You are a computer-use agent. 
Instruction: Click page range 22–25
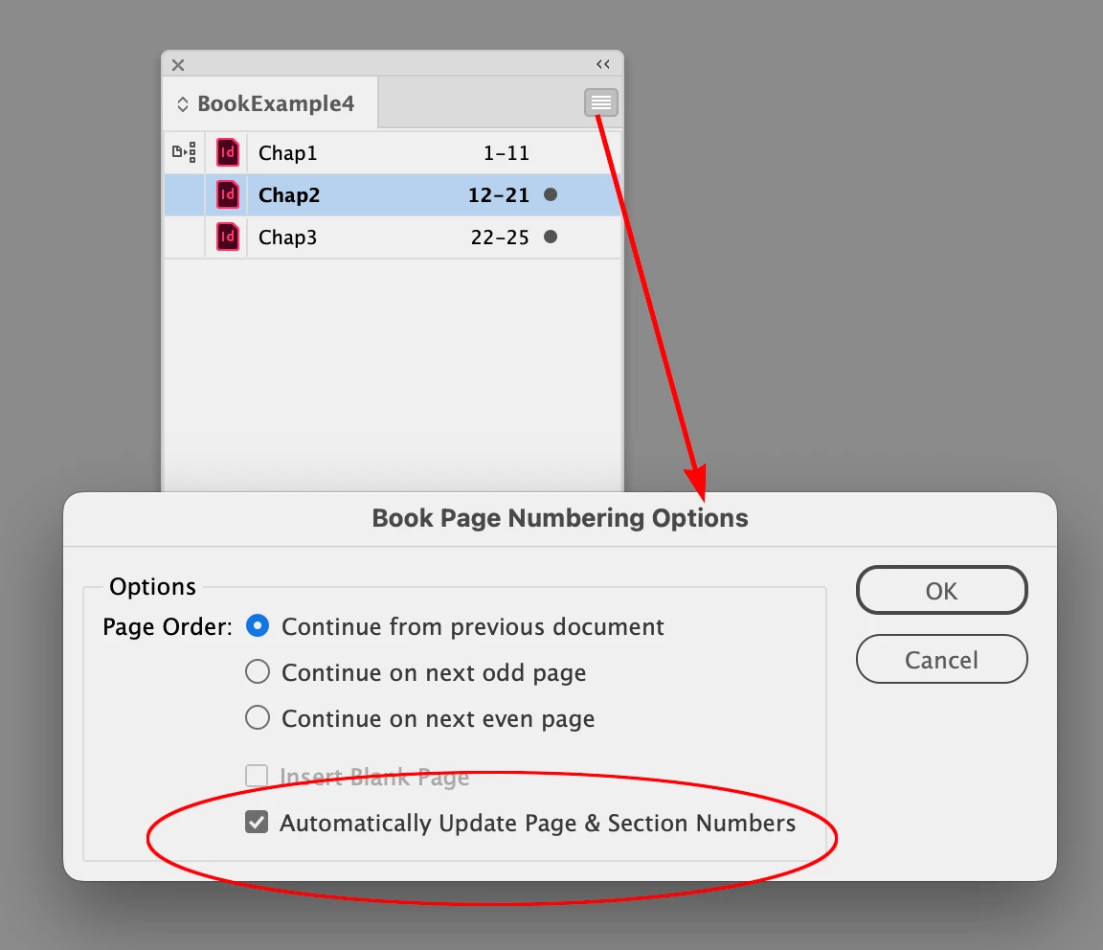point(500,237)
